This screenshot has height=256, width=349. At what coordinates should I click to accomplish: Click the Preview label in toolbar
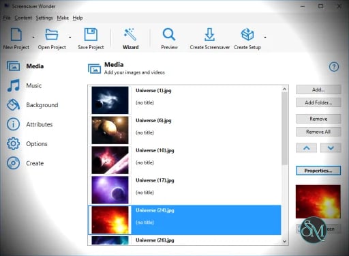tap(169, 47)
